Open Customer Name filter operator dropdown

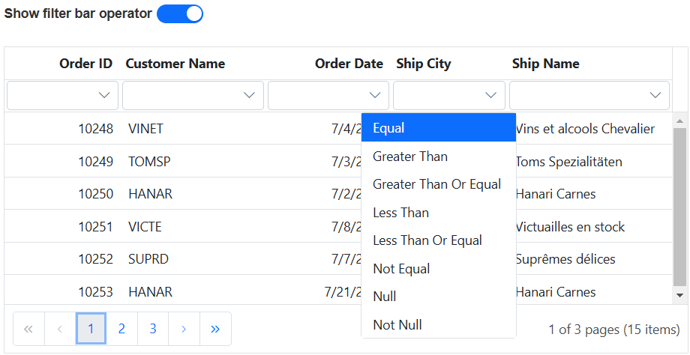tap(250, 95)
